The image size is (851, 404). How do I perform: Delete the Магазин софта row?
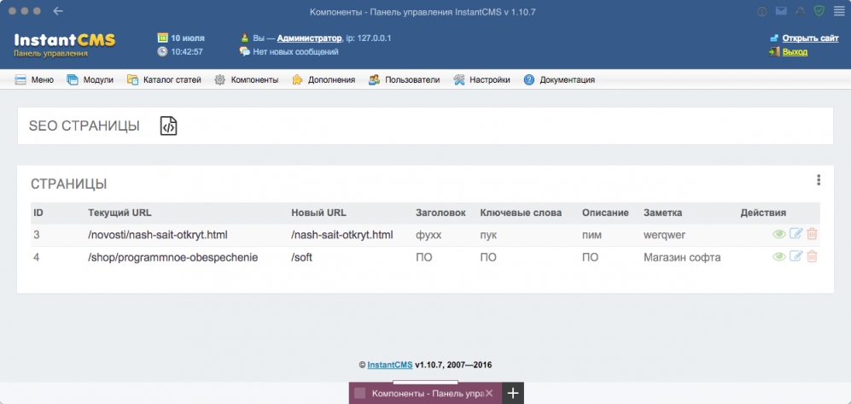(x=812, y=256)
